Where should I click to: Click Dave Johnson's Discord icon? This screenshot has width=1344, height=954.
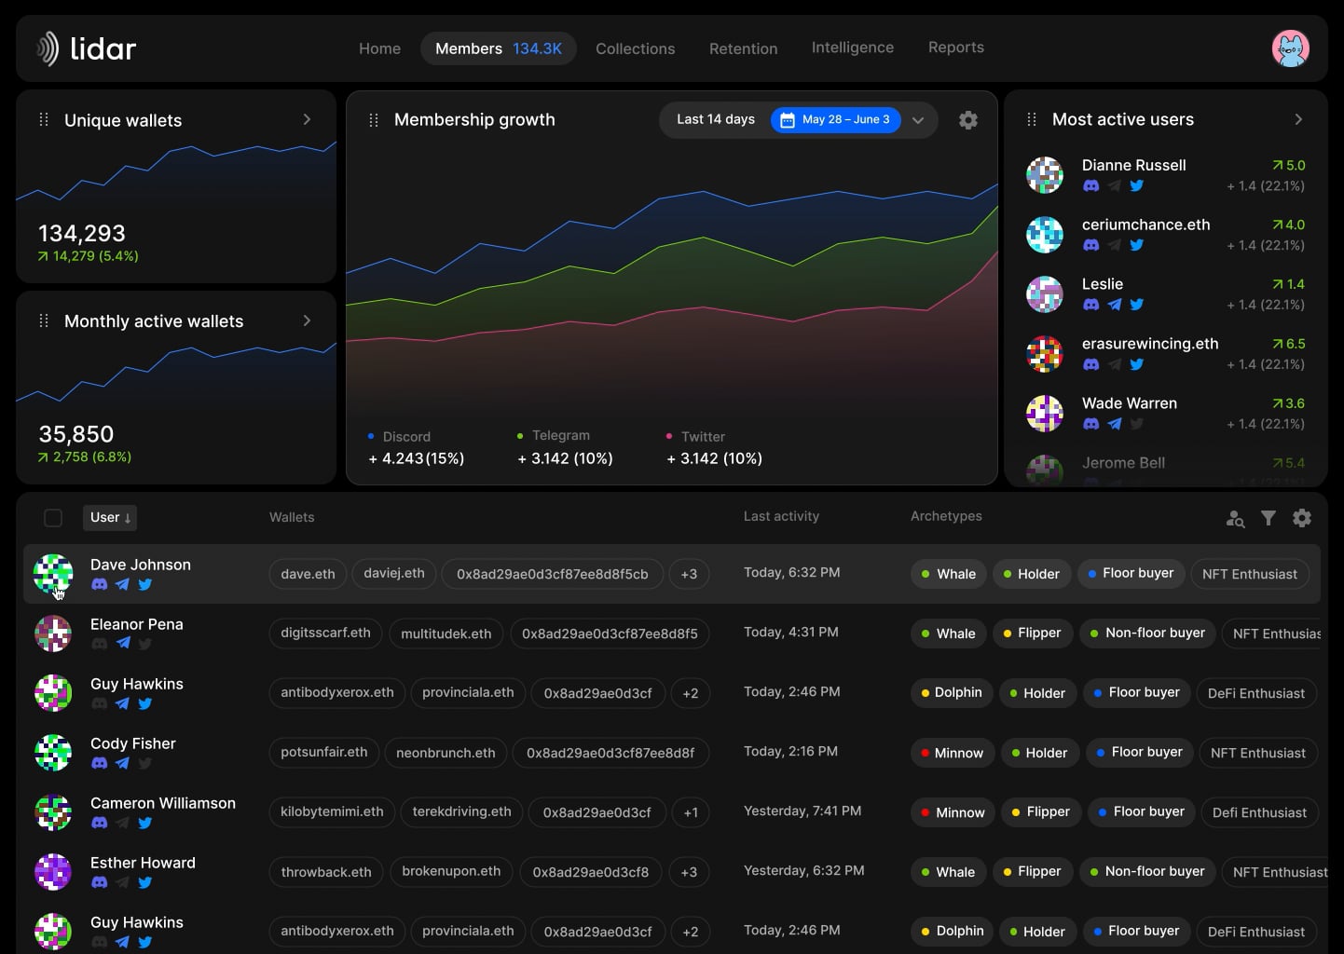tap(99, 585)
